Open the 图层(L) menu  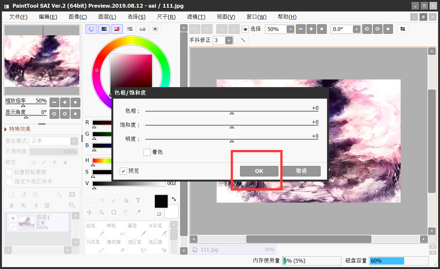(x=107, y=17)
